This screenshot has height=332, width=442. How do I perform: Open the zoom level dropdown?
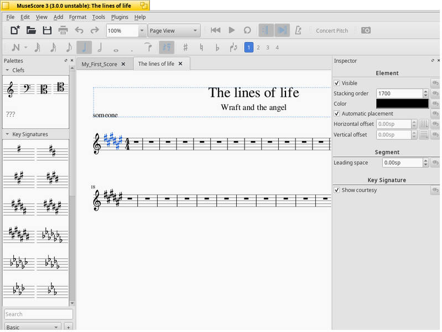[x=142, y=30]
